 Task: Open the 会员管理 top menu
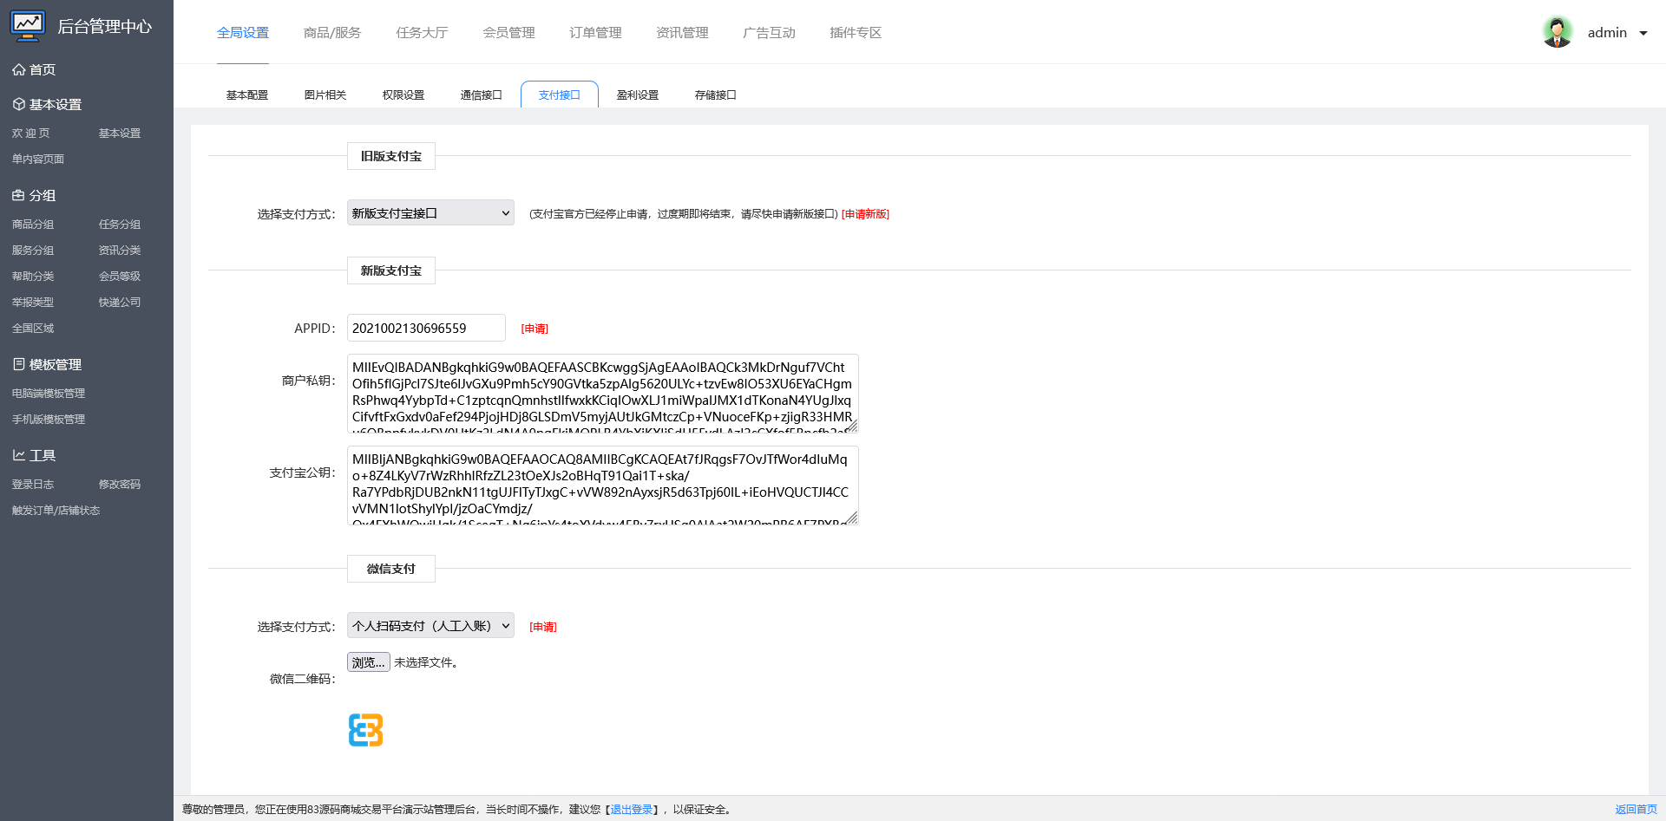coord(508,32)
